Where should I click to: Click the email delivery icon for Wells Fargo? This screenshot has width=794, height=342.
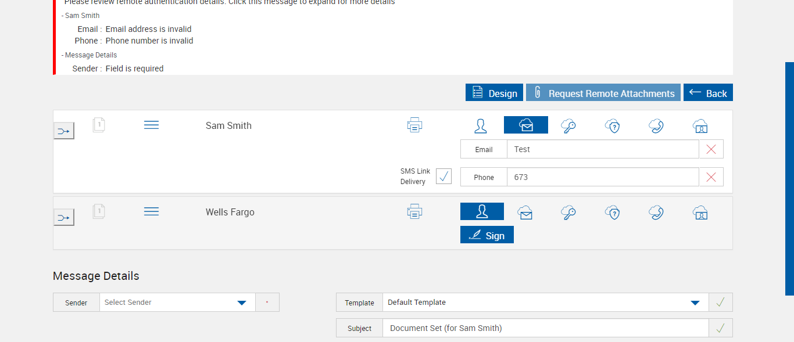(x=525, y=213)
